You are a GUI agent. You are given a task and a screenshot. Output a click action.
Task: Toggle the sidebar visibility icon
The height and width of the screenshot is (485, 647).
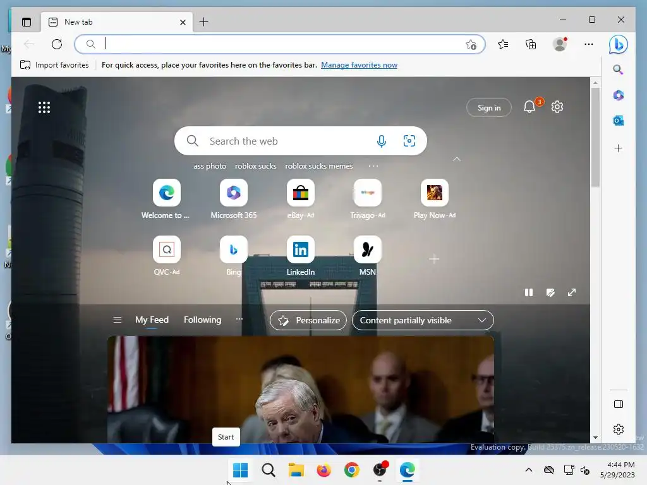click(619, 404)
